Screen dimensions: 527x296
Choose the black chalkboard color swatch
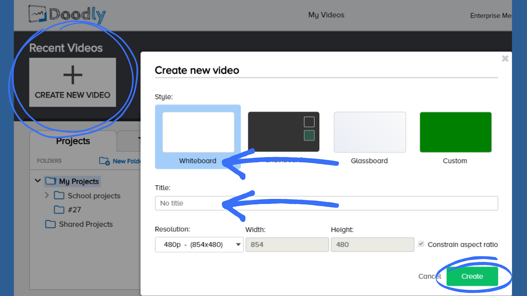click(x=309, y=122)
